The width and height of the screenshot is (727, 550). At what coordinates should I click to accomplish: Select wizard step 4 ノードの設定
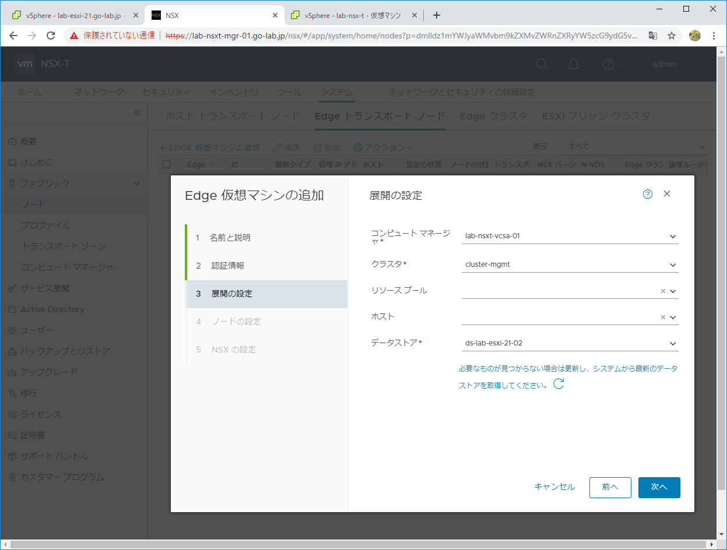click(x=266, y=322)
